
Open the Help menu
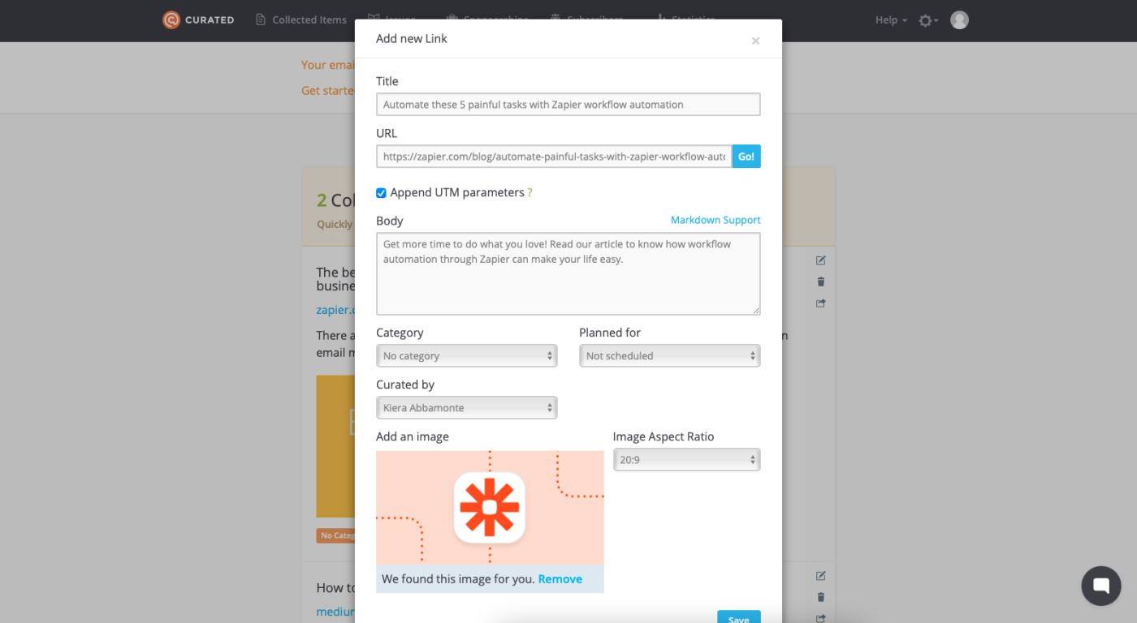coord(891,20)
